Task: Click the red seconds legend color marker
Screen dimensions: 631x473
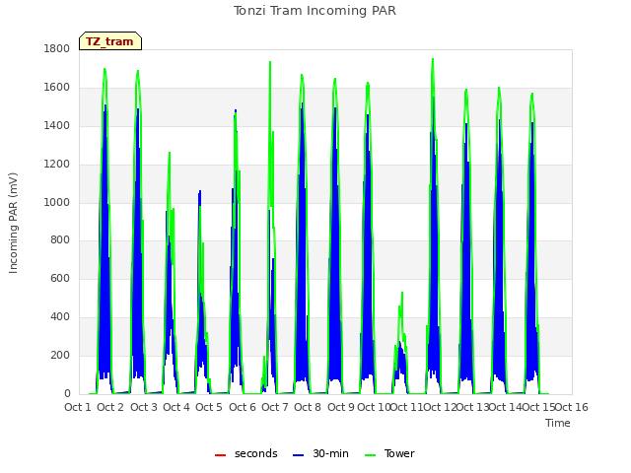Action: point(221,455)
